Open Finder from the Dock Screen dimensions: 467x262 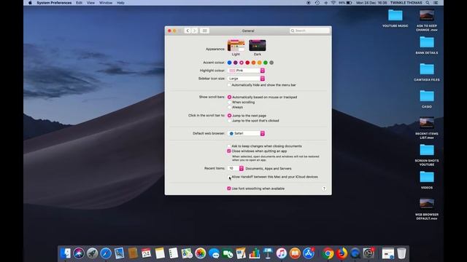point(65,253)
